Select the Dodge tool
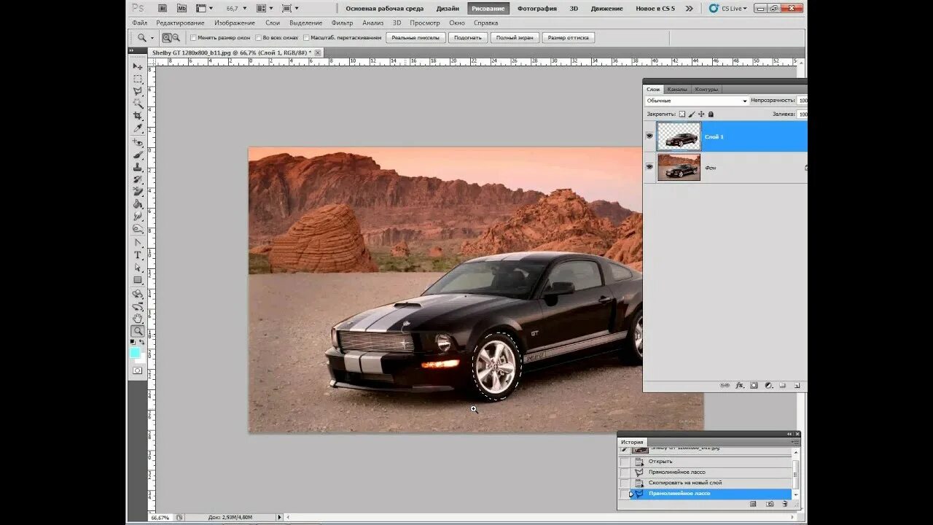Viewport: 933px width, 525px height. click(x=138, y=228)
